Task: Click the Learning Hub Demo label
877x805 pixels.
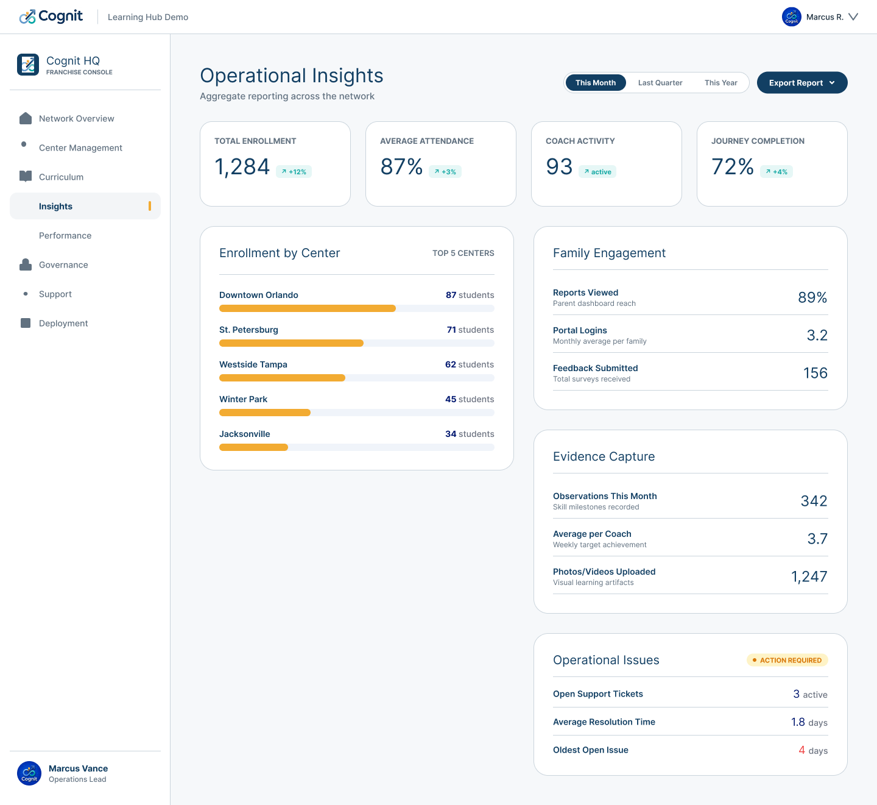Action: point(148,17)
